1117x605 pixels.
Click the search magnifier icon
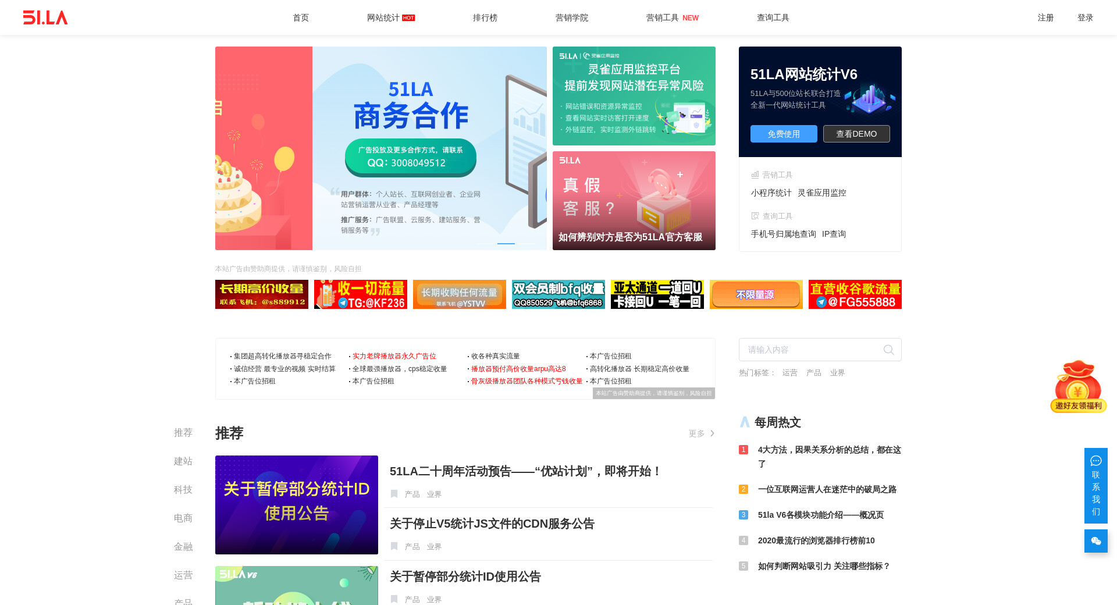tap(888, 350)
